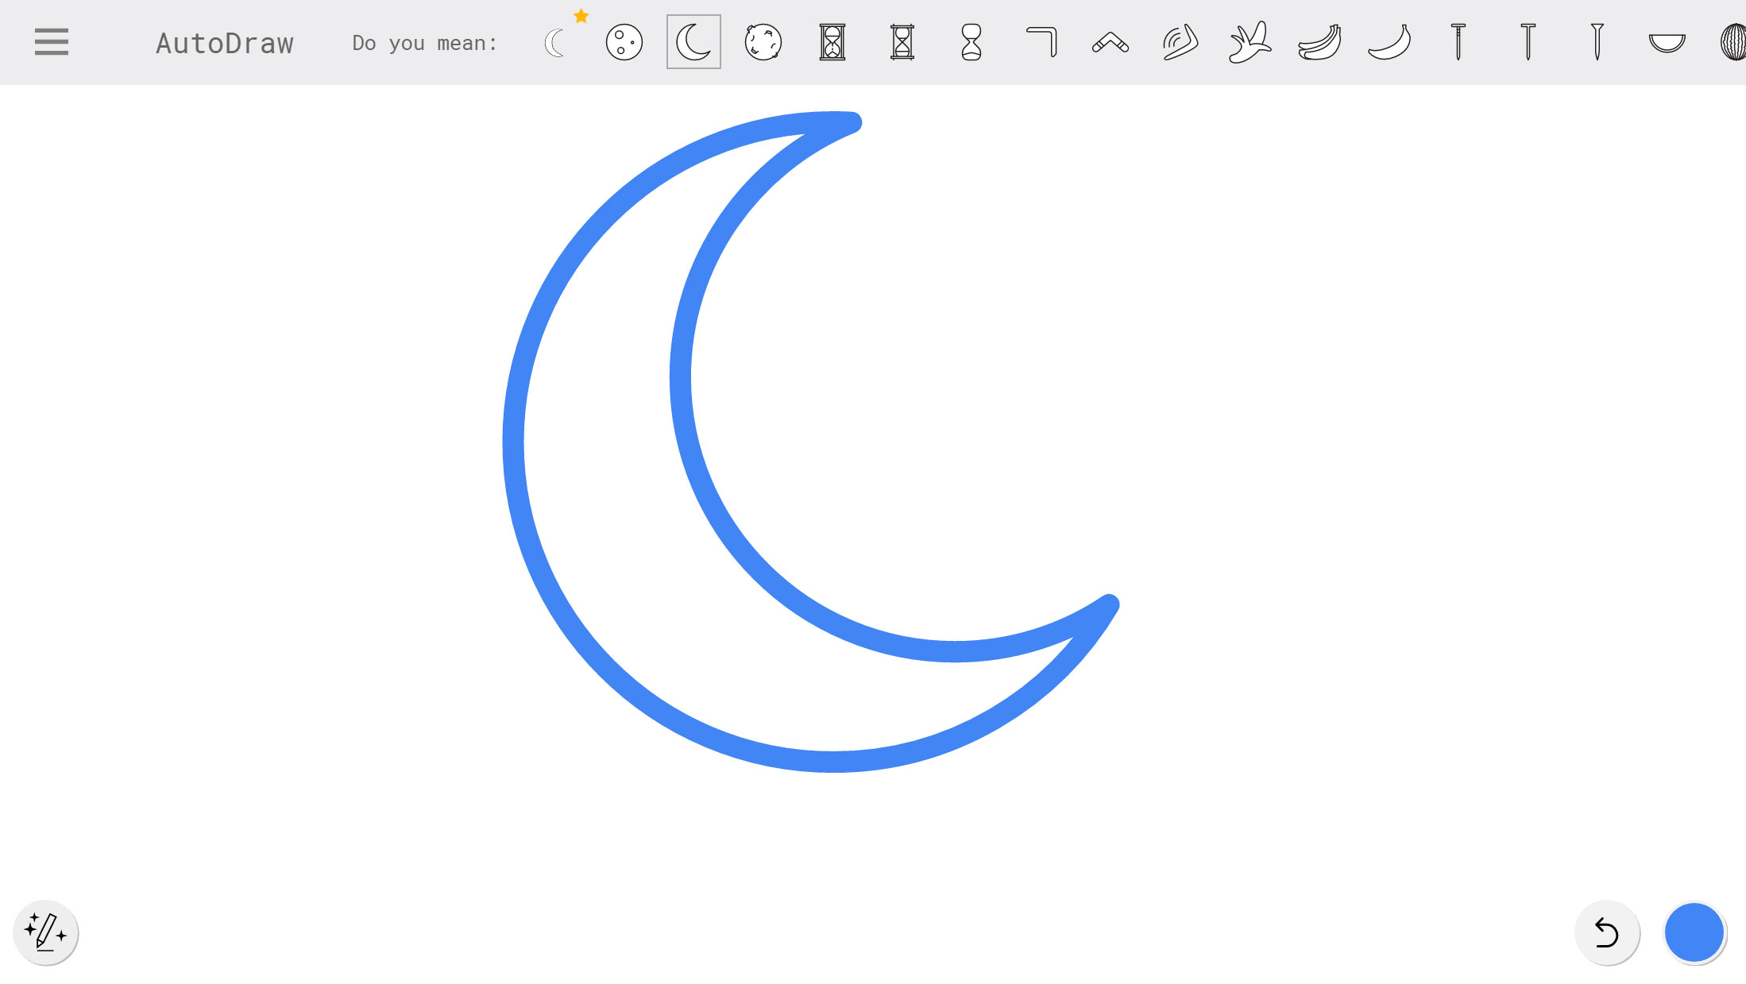Open the hamburger menu
Image resolution: width=1746 pixels, height=984 pixels.
[52, 42]
